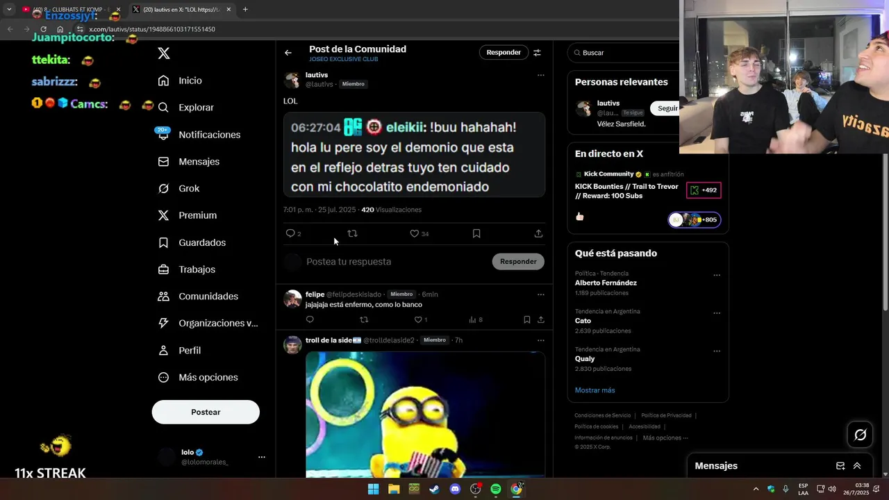The image size is (889, 500).
Task: View analytics icon on felipe's comment
Action: [472, 319]
